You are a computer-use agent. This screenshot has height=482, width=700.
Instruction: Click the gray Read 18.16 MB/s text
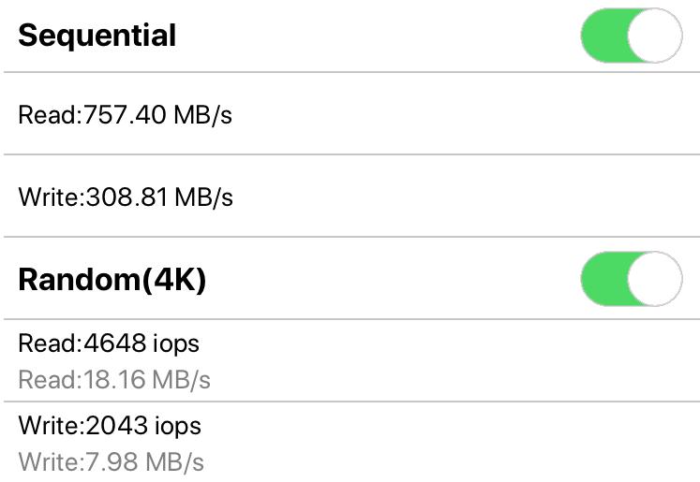pyautogui.click(x=114, y=379)
